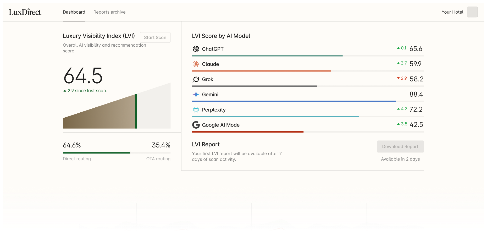
Task: Click the ChatGPT logo icon
Action: 196,49
